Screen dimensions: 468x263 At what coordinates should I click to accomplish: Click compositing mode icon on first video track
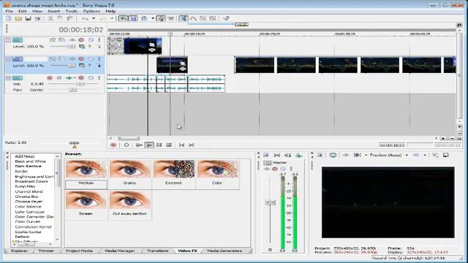[82, 47]
